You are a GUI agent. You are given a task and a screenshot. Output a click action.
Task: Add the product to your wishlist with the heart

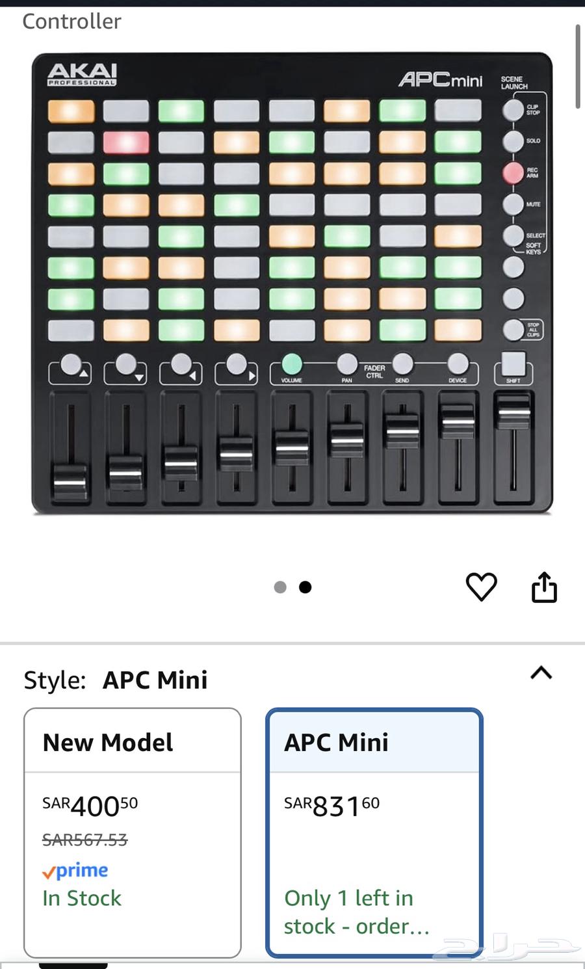click(481, 587)
